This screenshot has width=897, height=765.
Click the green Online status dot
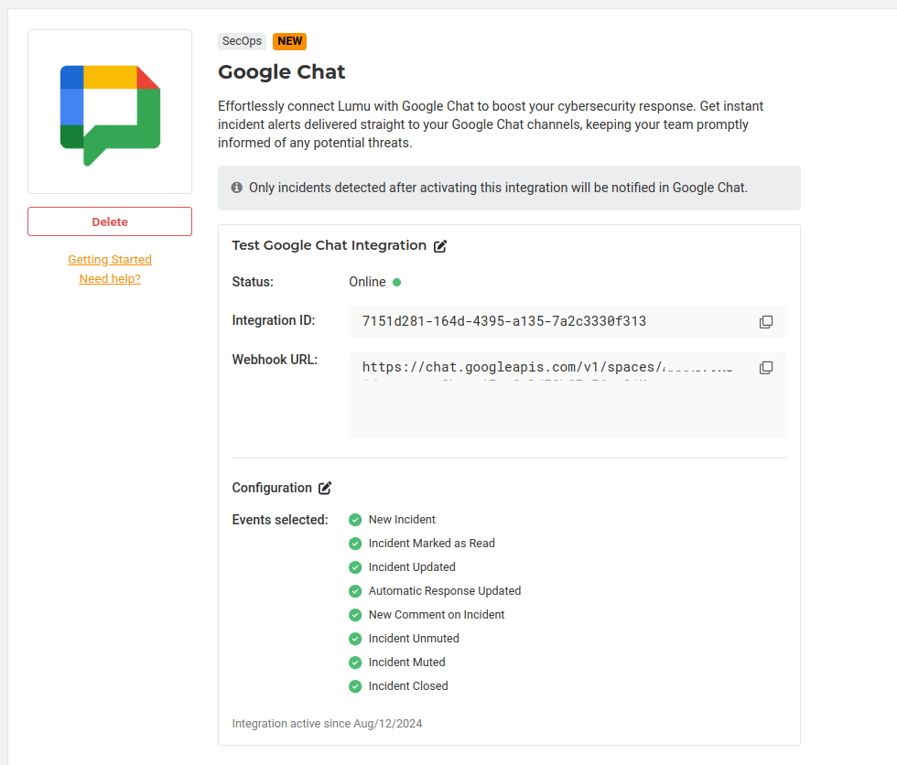(x=396, y=283)
